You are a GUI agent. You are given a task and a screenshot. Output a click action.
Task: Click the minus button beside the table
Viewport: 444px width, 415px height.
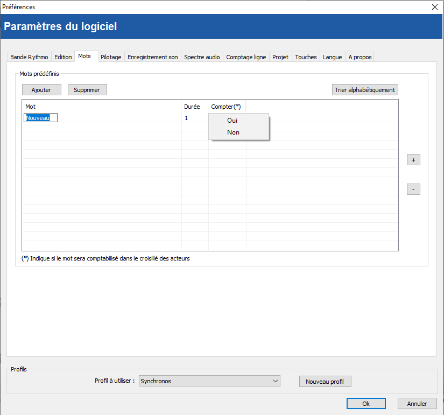click(x=413, y=189)
